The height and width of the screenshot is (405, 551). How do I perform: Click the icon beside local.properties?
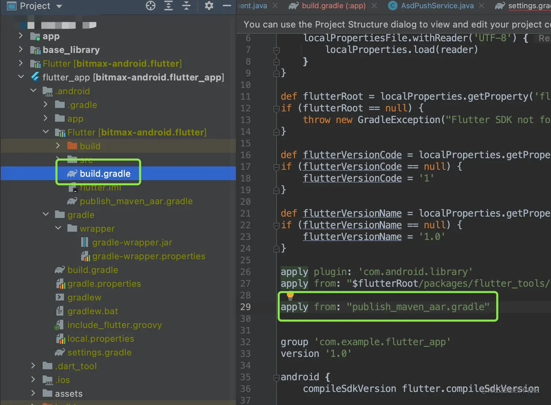(60, 339)
